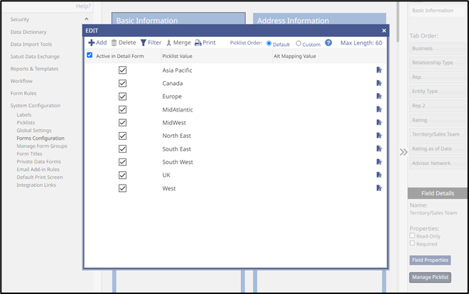The image size is (469, 294).
Task: Open Reports & Templates in sidebar
Action: (x=34, y=69)
